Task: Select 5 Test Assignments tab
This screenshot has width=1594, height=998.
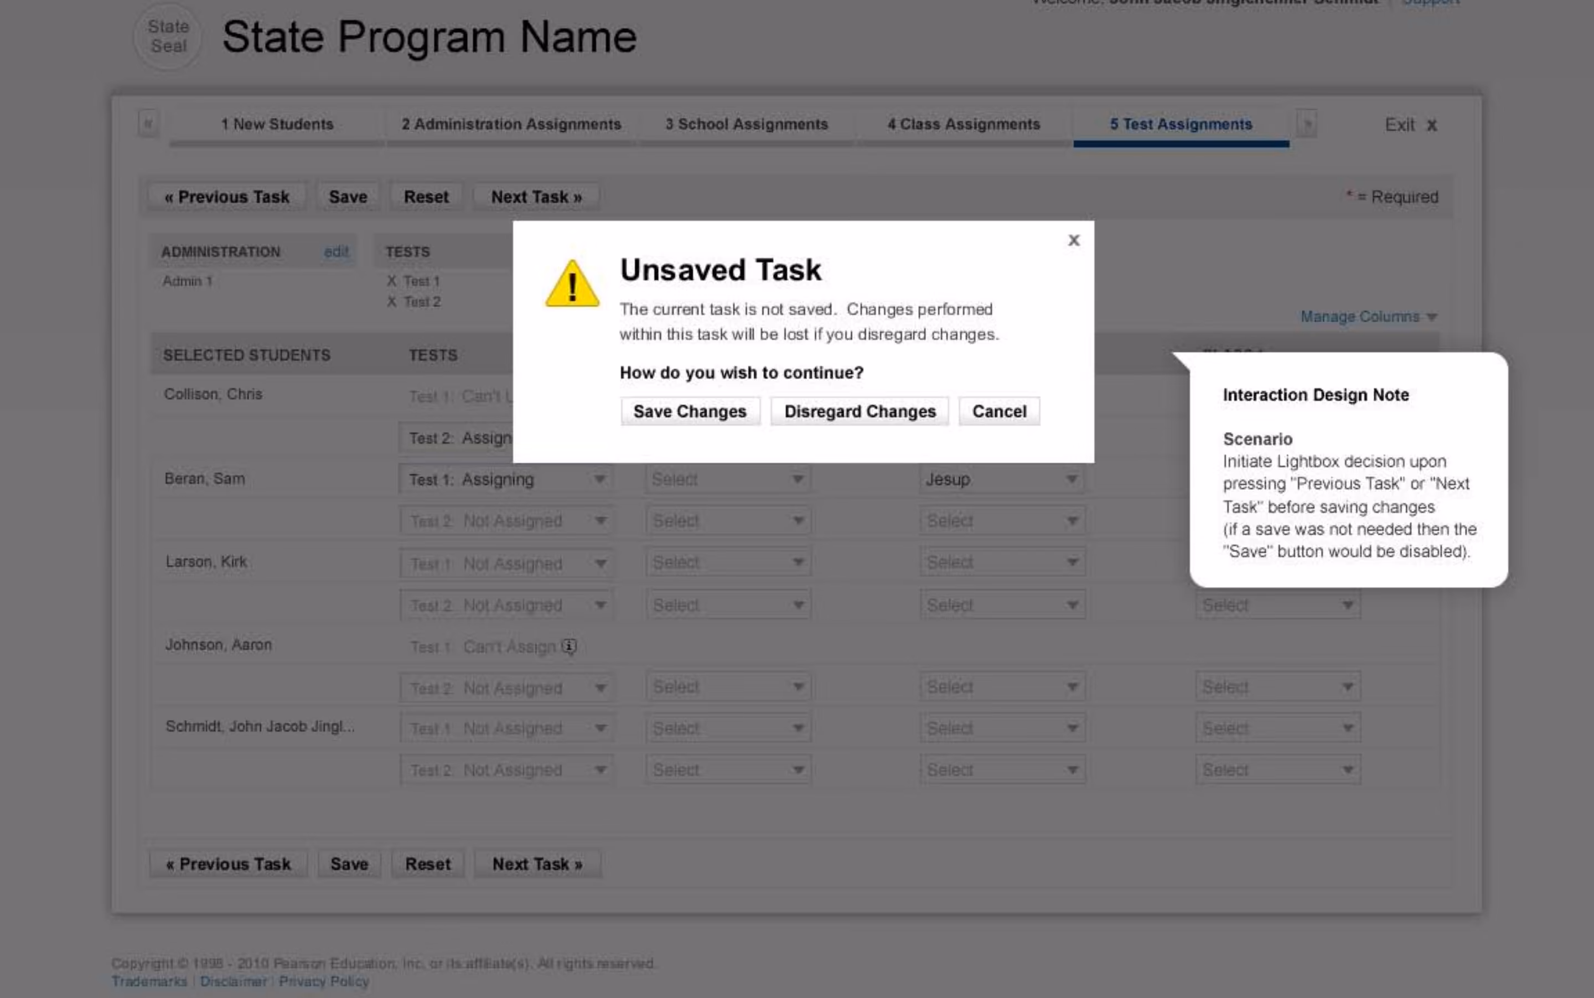Action: (1181, 125)
